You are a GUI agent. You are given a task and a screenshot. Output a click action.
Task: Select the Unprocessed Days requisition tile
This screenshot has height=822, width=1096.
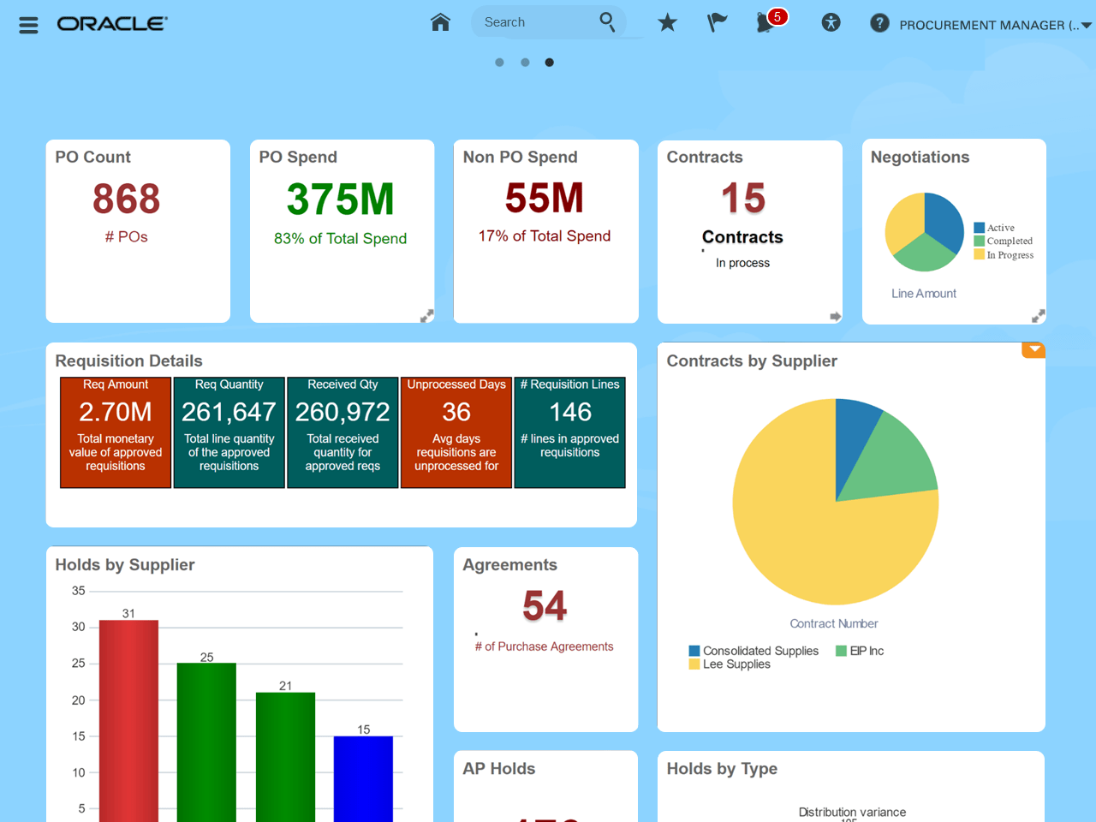point(456,432)
